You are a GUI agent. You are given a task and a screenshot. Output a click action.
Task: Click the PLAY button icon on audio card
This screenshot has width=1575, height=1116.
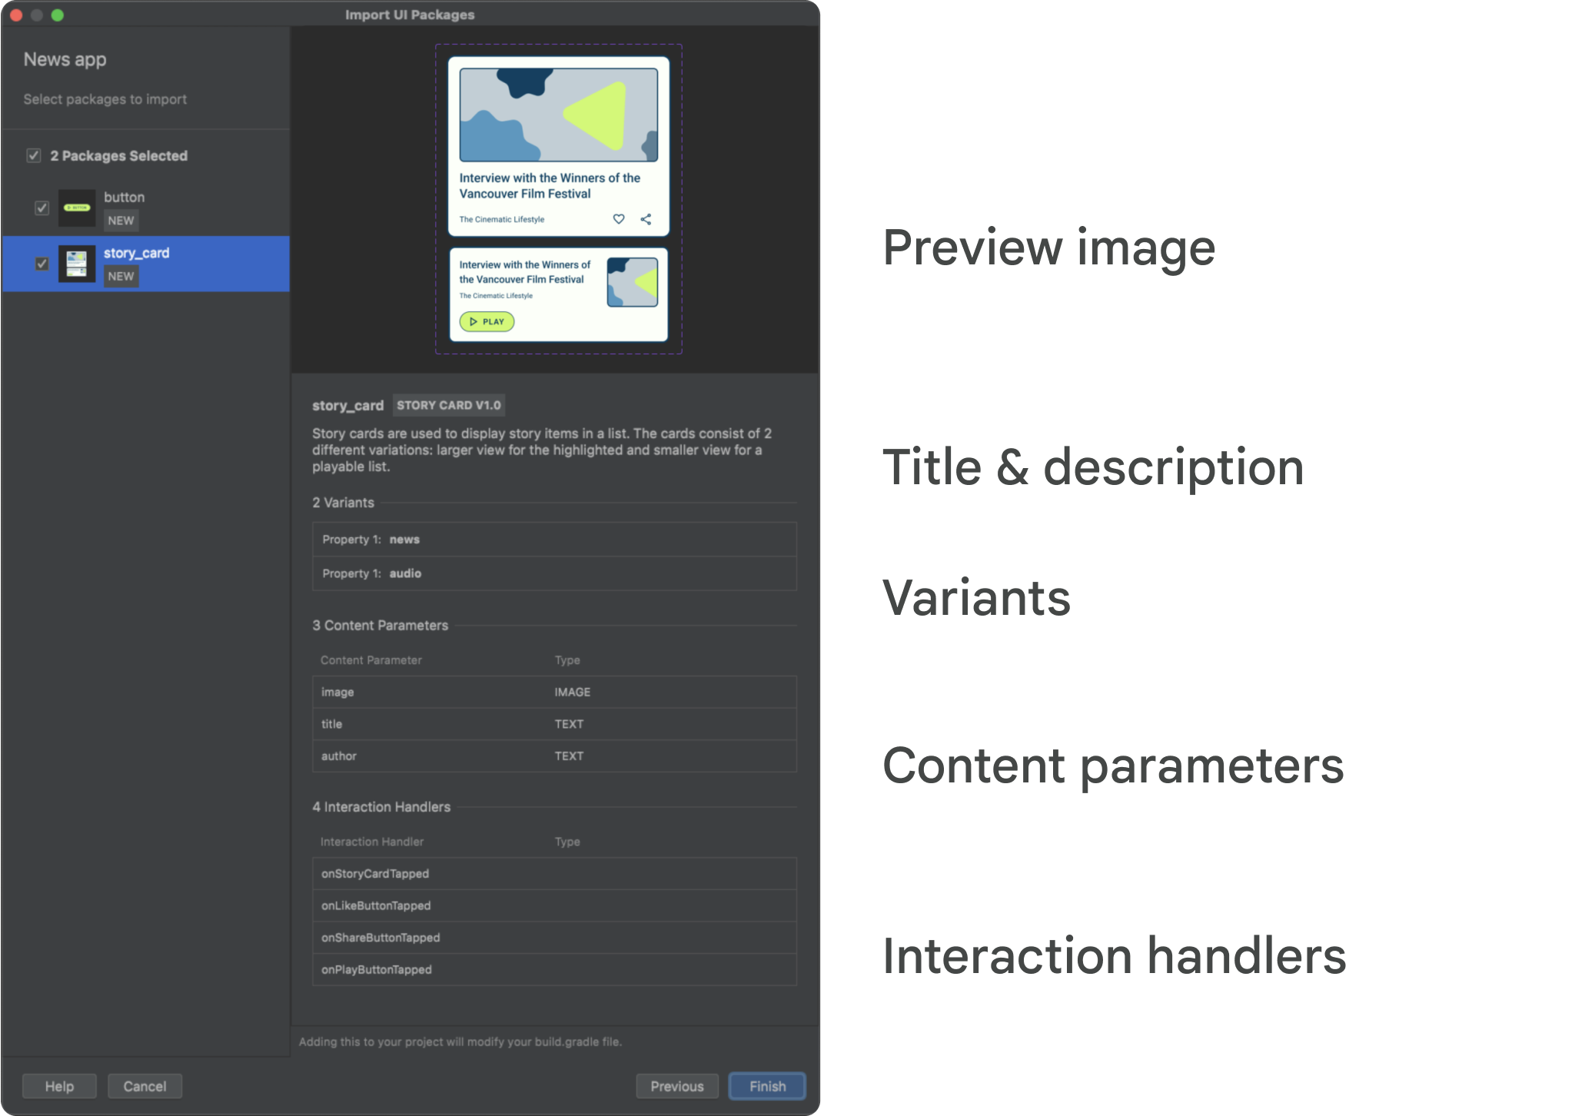[x=486, y=321]
